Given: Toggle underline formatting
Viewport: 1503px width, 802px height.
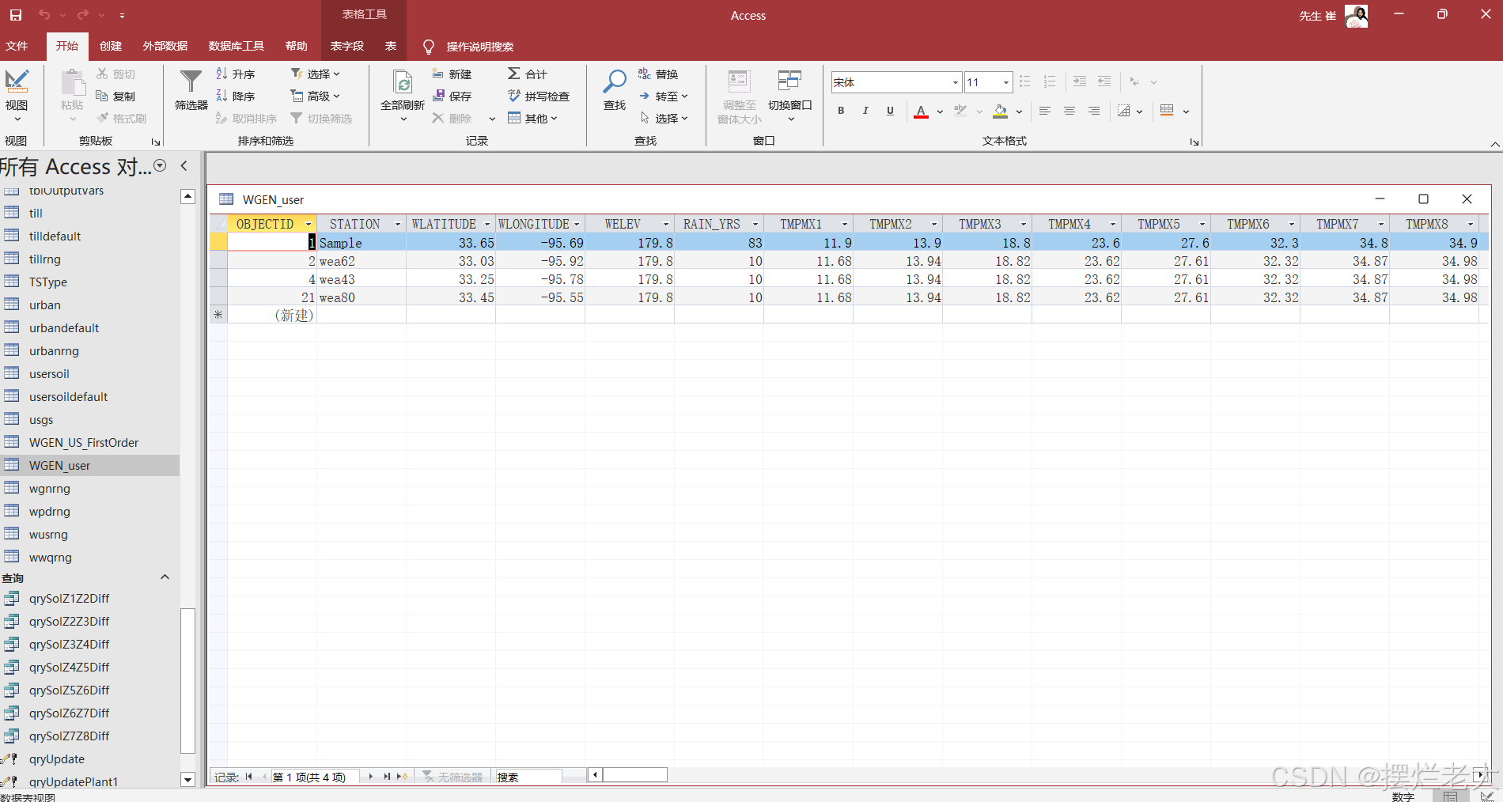Looking at the screenshot, I should 890,112.
